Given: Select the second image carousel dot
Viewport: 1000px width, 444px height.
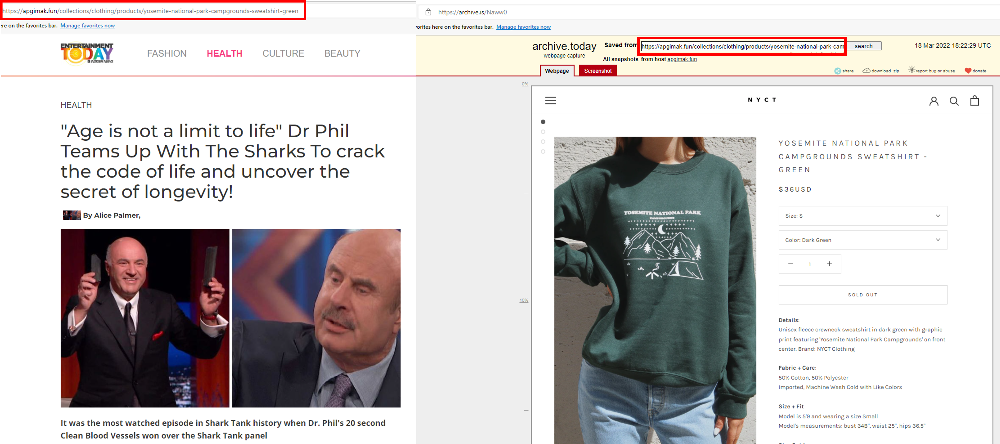Looking at the screenshot, I should 543,132.
